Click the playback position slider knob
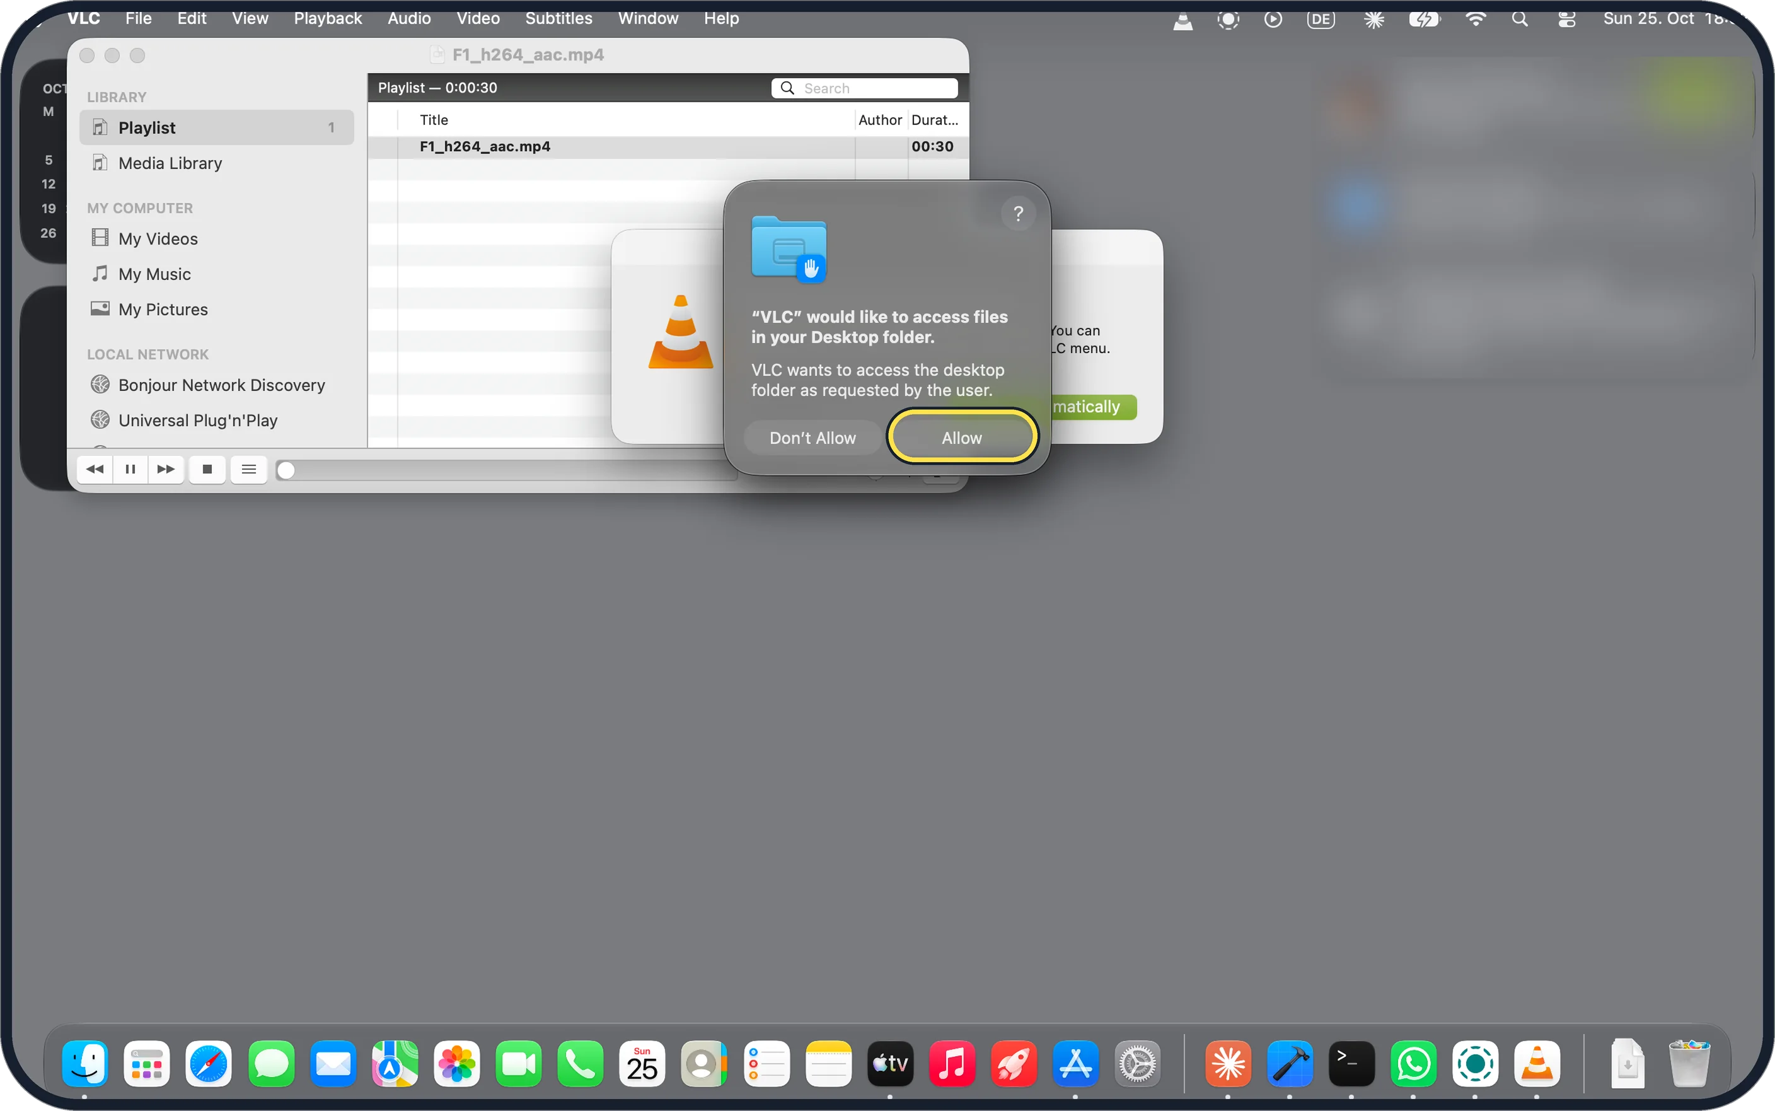The height and width of the screenshot is (1111, 1775). (286, 470)
